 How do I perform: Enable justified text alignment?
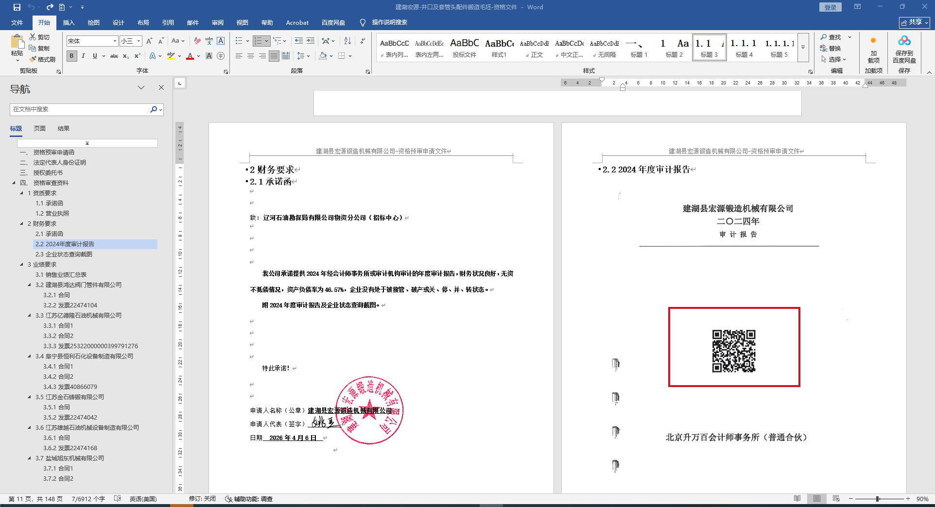tap(274, 56)
